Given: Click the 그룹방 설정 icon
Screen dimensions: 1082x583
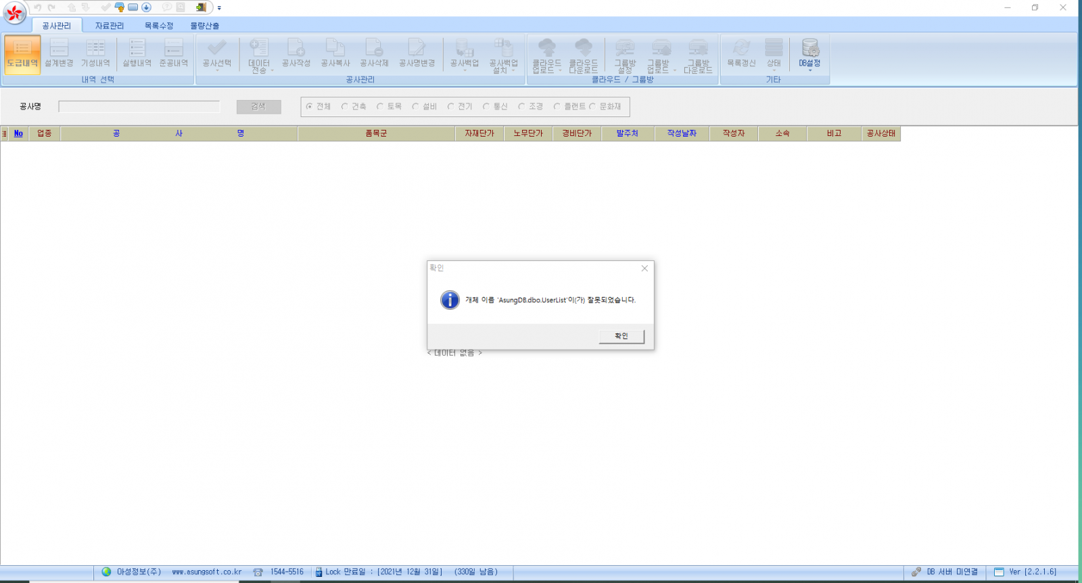Looking at the screenshot, I should coord(625,54).
